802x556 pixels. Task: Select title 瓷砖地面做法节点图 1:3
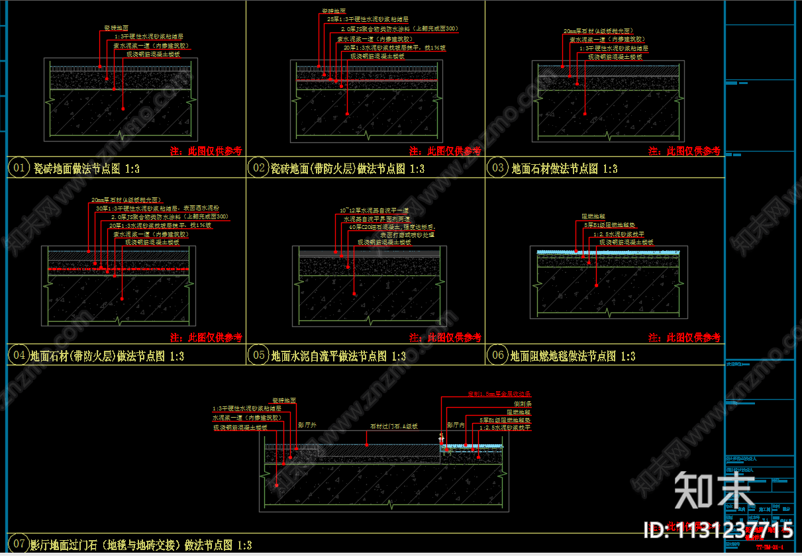[x=87, y=169]
